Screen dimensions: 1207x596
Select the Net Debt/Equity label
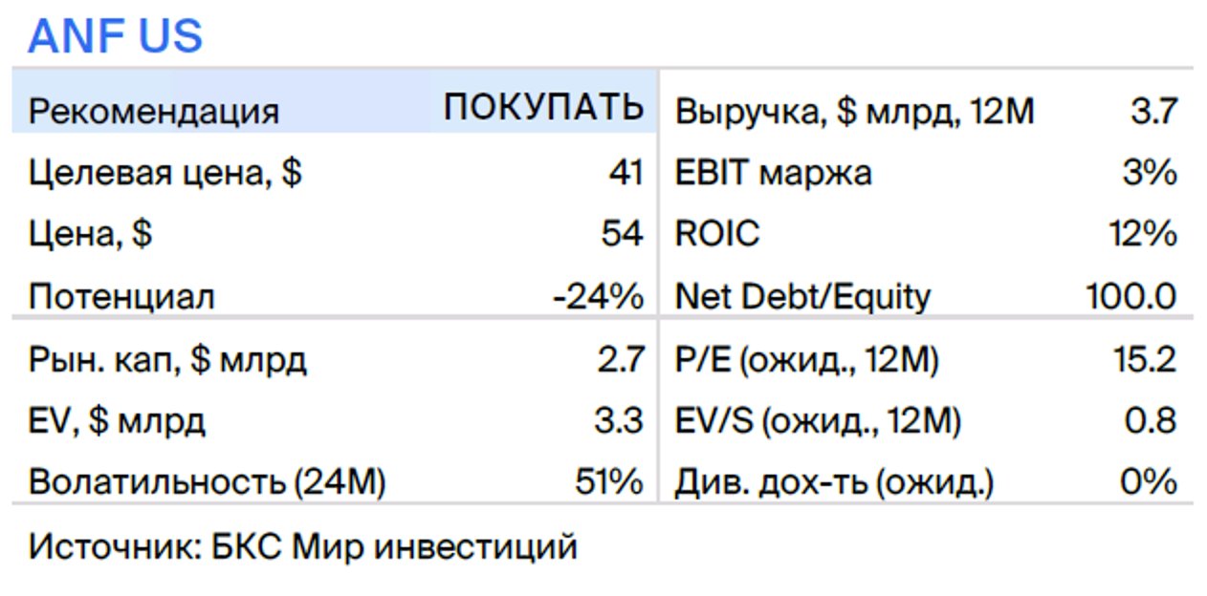click(x=802, y=297)
